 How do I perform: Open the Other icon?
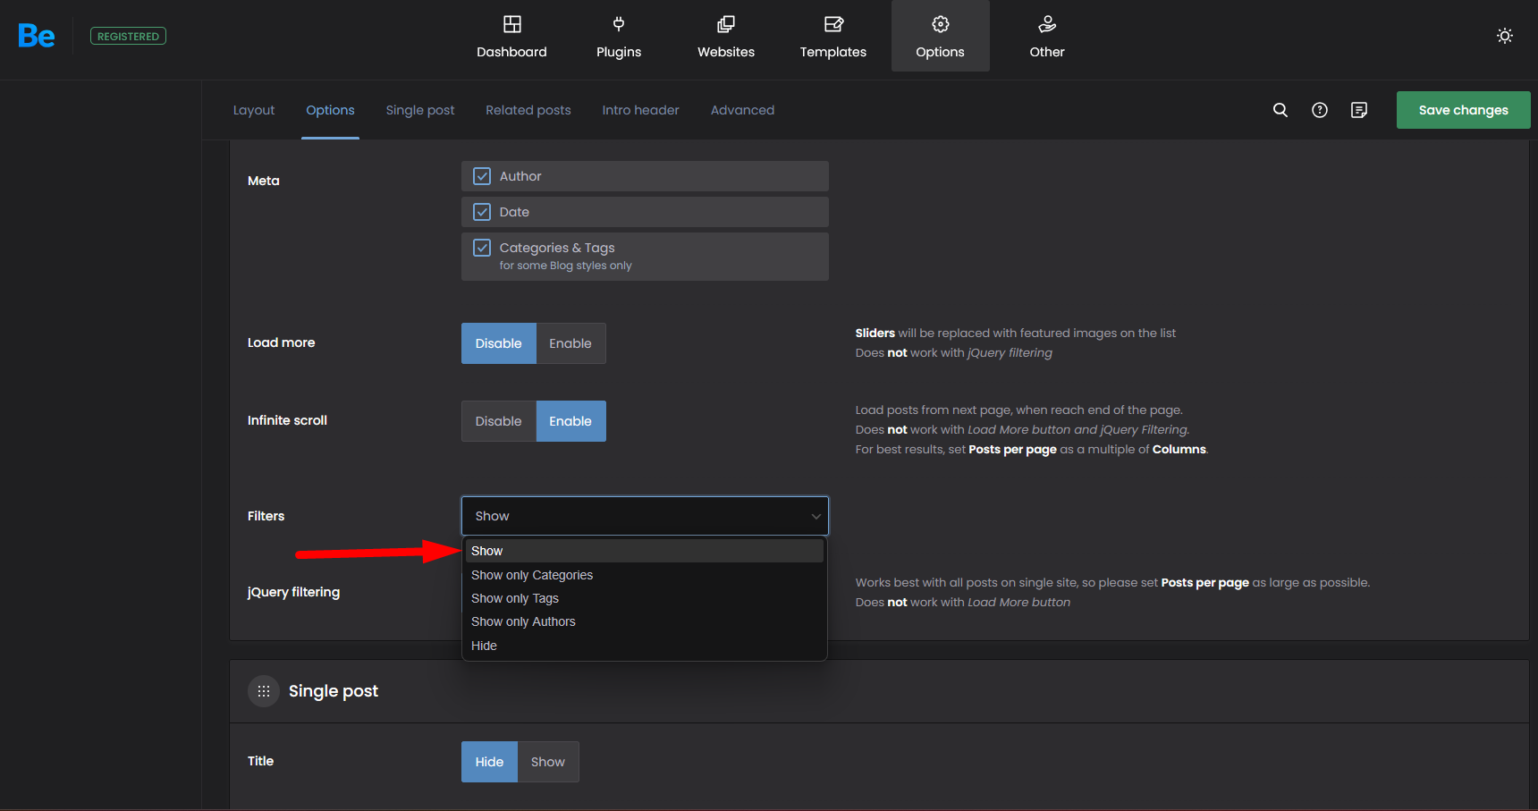coord(1047,24)
